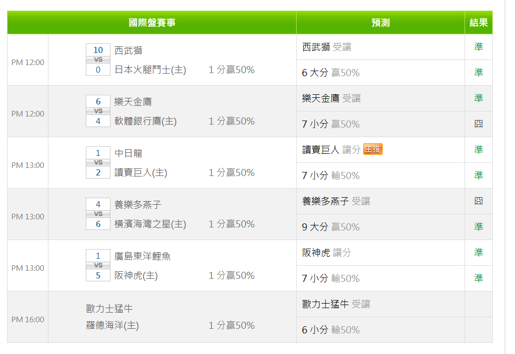Select team 軟體銀行鷹(主)
The width and height of the screenshot is (515, 354).
click(x=145, y=121)
